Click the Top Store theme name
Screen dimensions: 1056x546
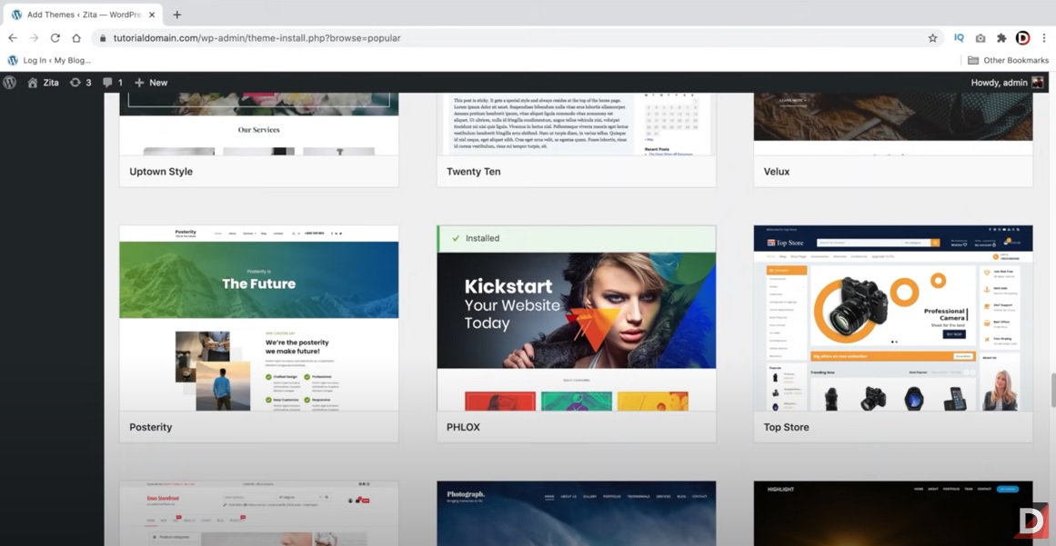(786, 427)
